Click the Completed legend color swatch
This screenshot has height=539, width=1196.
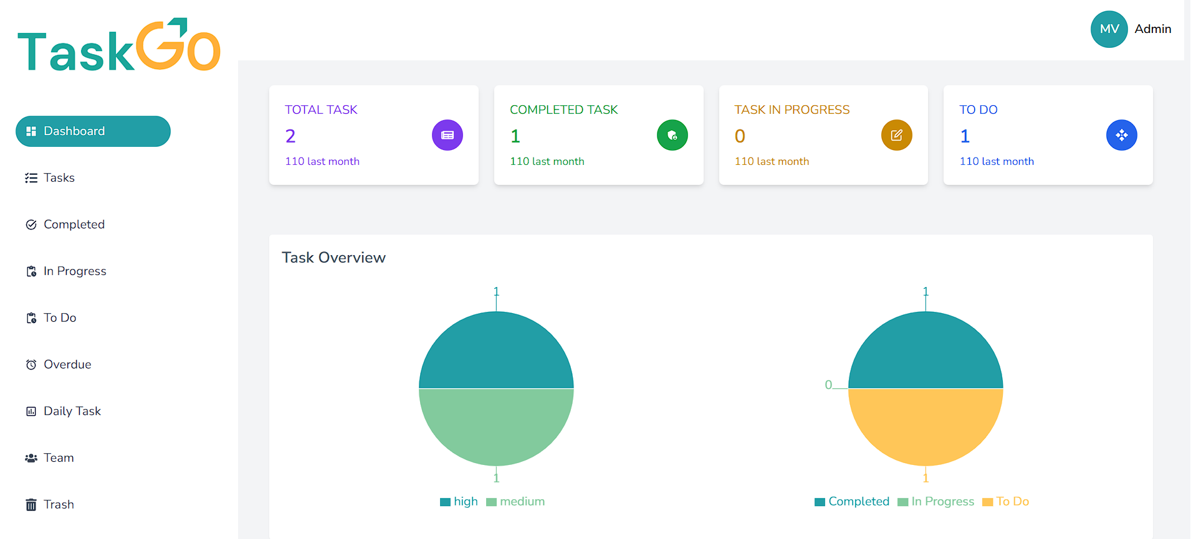pyautogui.click(x=820, y=502)
